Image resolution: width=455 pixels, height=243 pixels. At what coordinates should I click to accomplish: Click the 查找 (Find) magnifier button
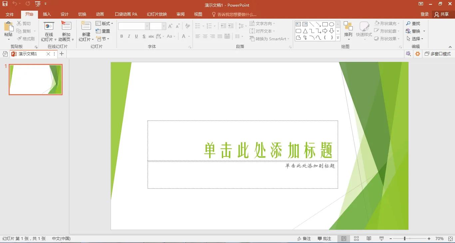click(x=413, y=24)
